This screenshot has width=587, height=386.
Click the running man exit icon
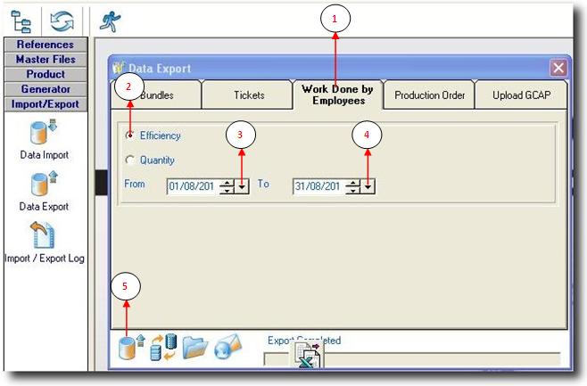pos(111,20)
